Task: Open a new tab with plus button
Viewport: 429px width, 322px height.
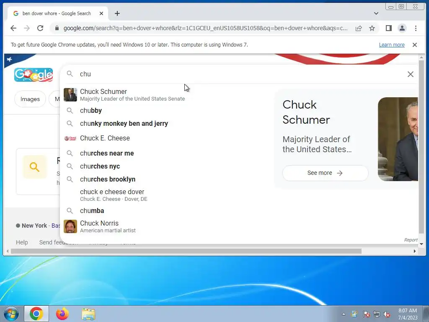Action: click(x=117, y=13)
